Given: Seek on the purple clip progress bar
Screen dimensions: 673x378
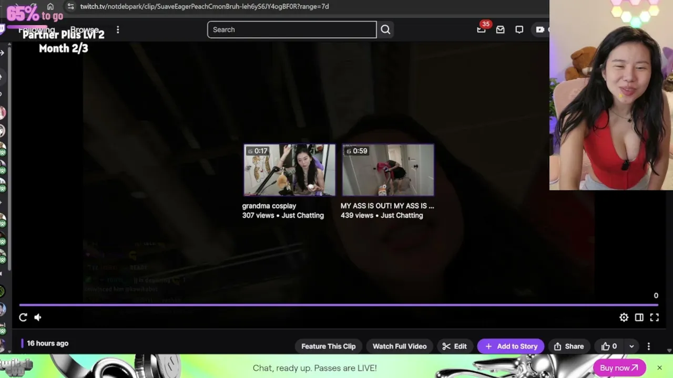Looking at the screenshot, I should pos(339,304).
